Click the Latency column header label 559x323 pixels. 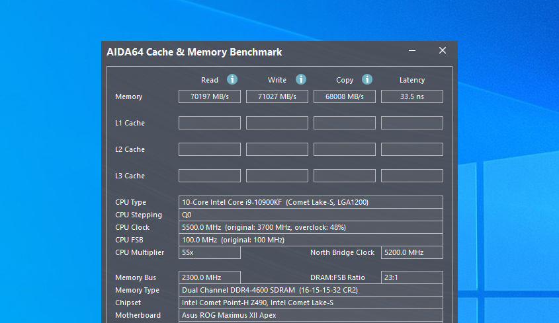412,80
